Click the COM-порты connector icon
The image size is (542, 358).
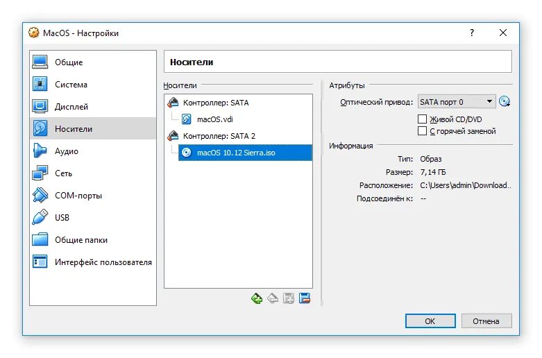pyautogui.click(x=40, y=195)
